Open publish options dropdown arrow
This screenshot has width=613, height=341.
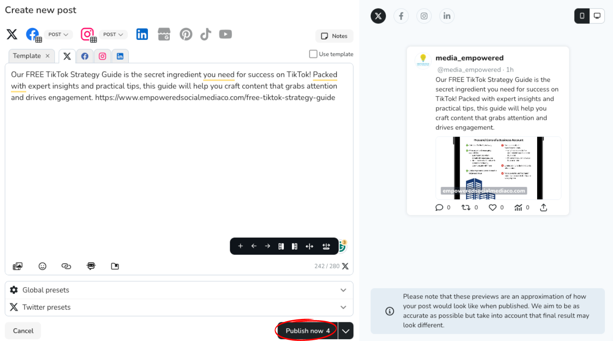(346, 331)
